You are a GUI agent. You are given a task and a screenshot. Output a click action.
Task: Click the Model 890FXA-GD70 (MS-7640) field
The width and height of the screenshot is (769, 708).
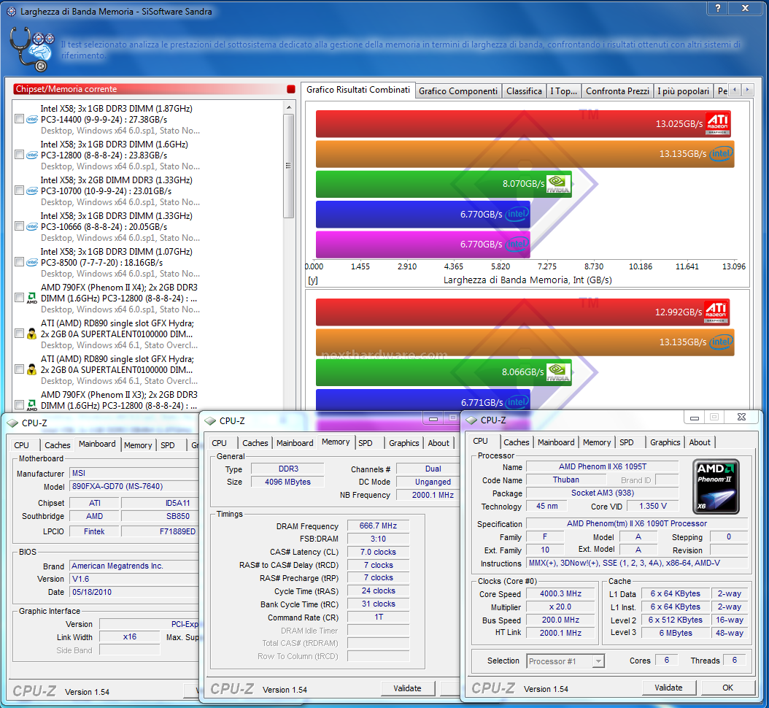[134, 487]
